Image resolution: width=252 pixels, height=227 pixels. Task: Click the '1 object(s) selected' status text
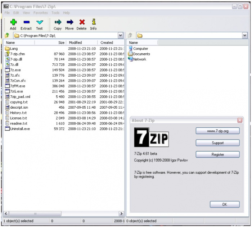click(x=18, y=221)
